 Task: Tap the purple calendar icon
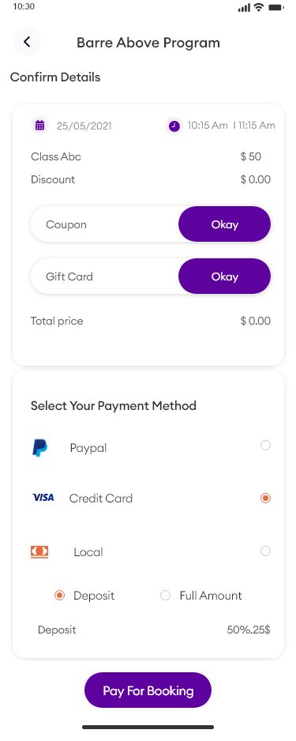(40, 126)
